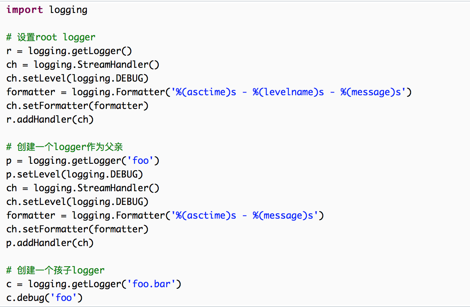This screenshot has width=470, height=307.
Task: Click the 'p.addHandler(ch)' line
Action: 50,243
